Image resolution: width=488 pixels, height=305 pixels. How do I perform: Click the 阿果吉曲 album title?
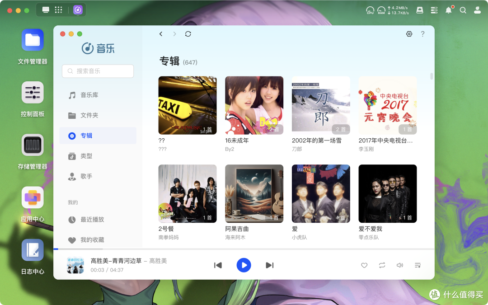coord(237,229)
